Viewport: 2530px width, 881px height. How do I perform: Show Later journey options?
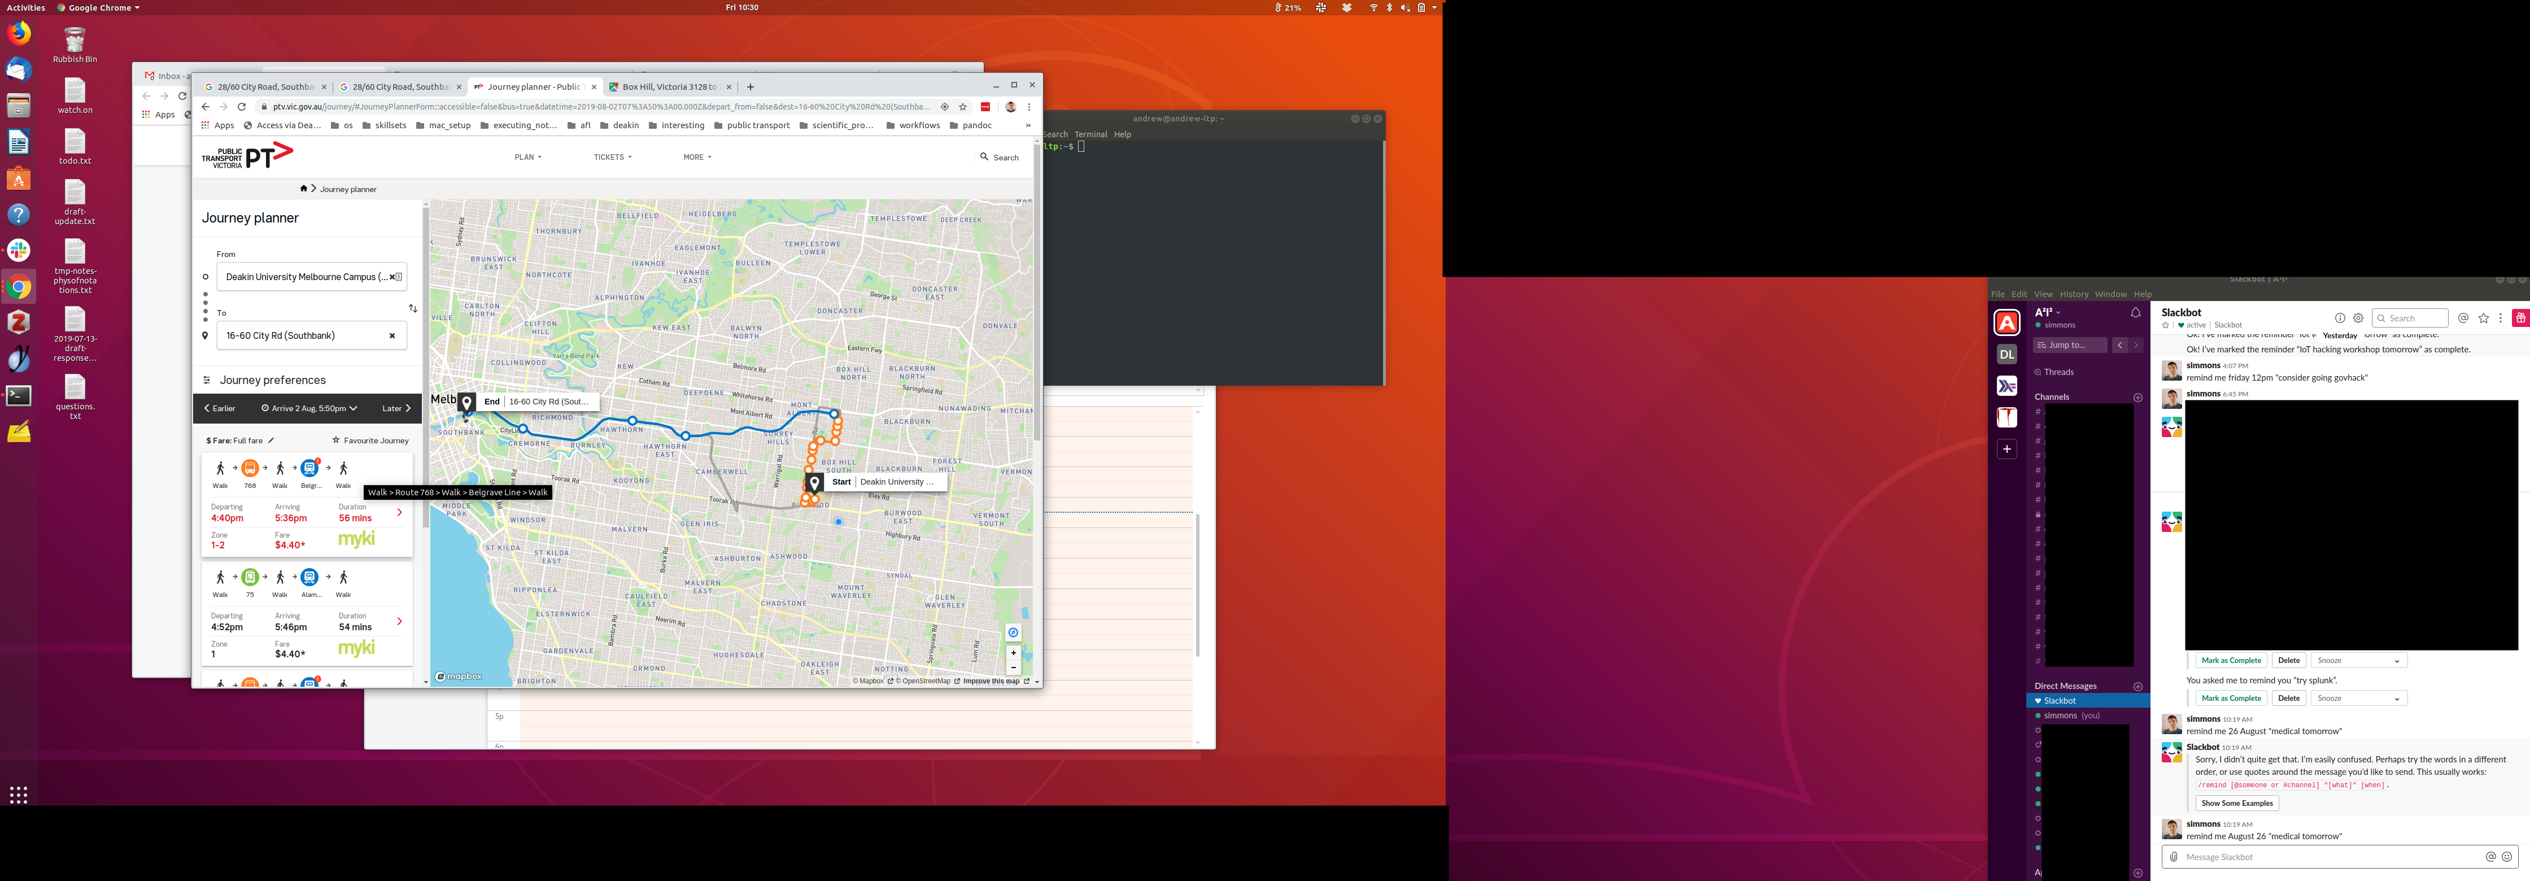point(397,408)
